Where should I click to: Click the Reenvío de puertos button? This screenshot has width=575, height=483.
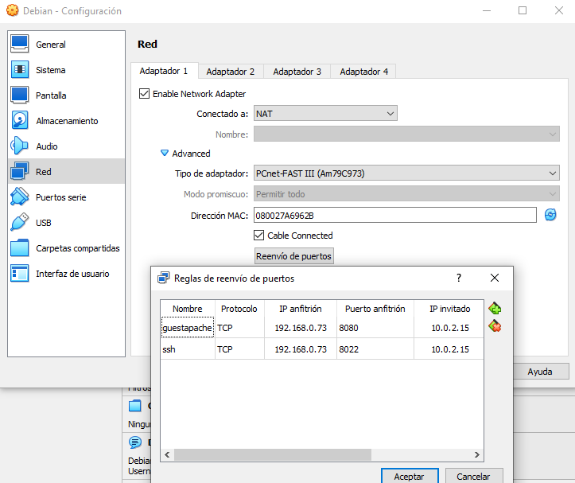point(293,256)
